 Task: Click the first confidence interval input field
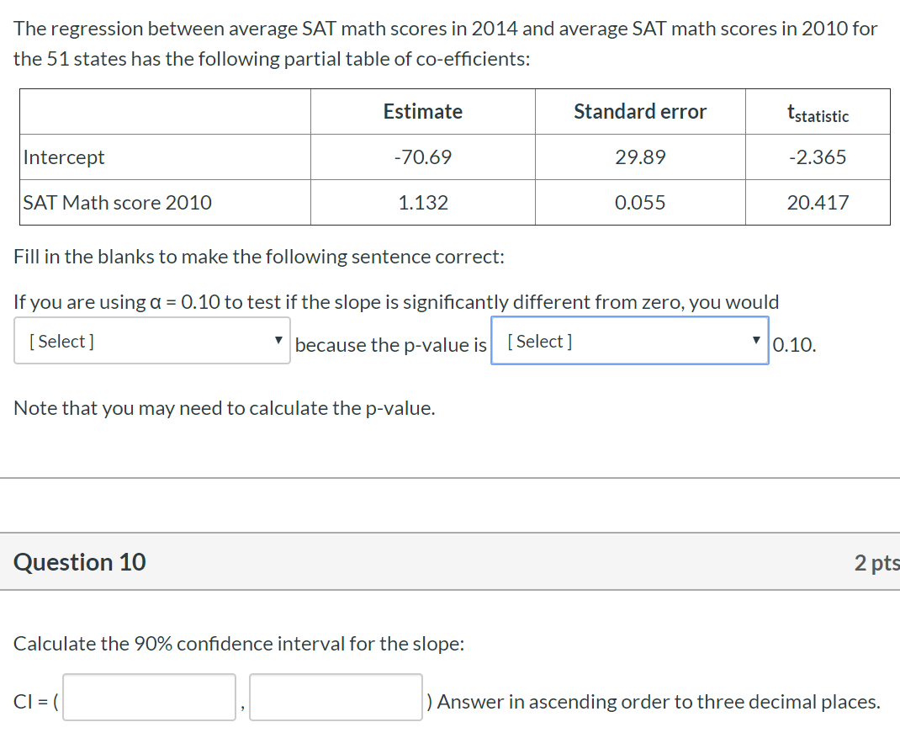[x=149, y=698]
